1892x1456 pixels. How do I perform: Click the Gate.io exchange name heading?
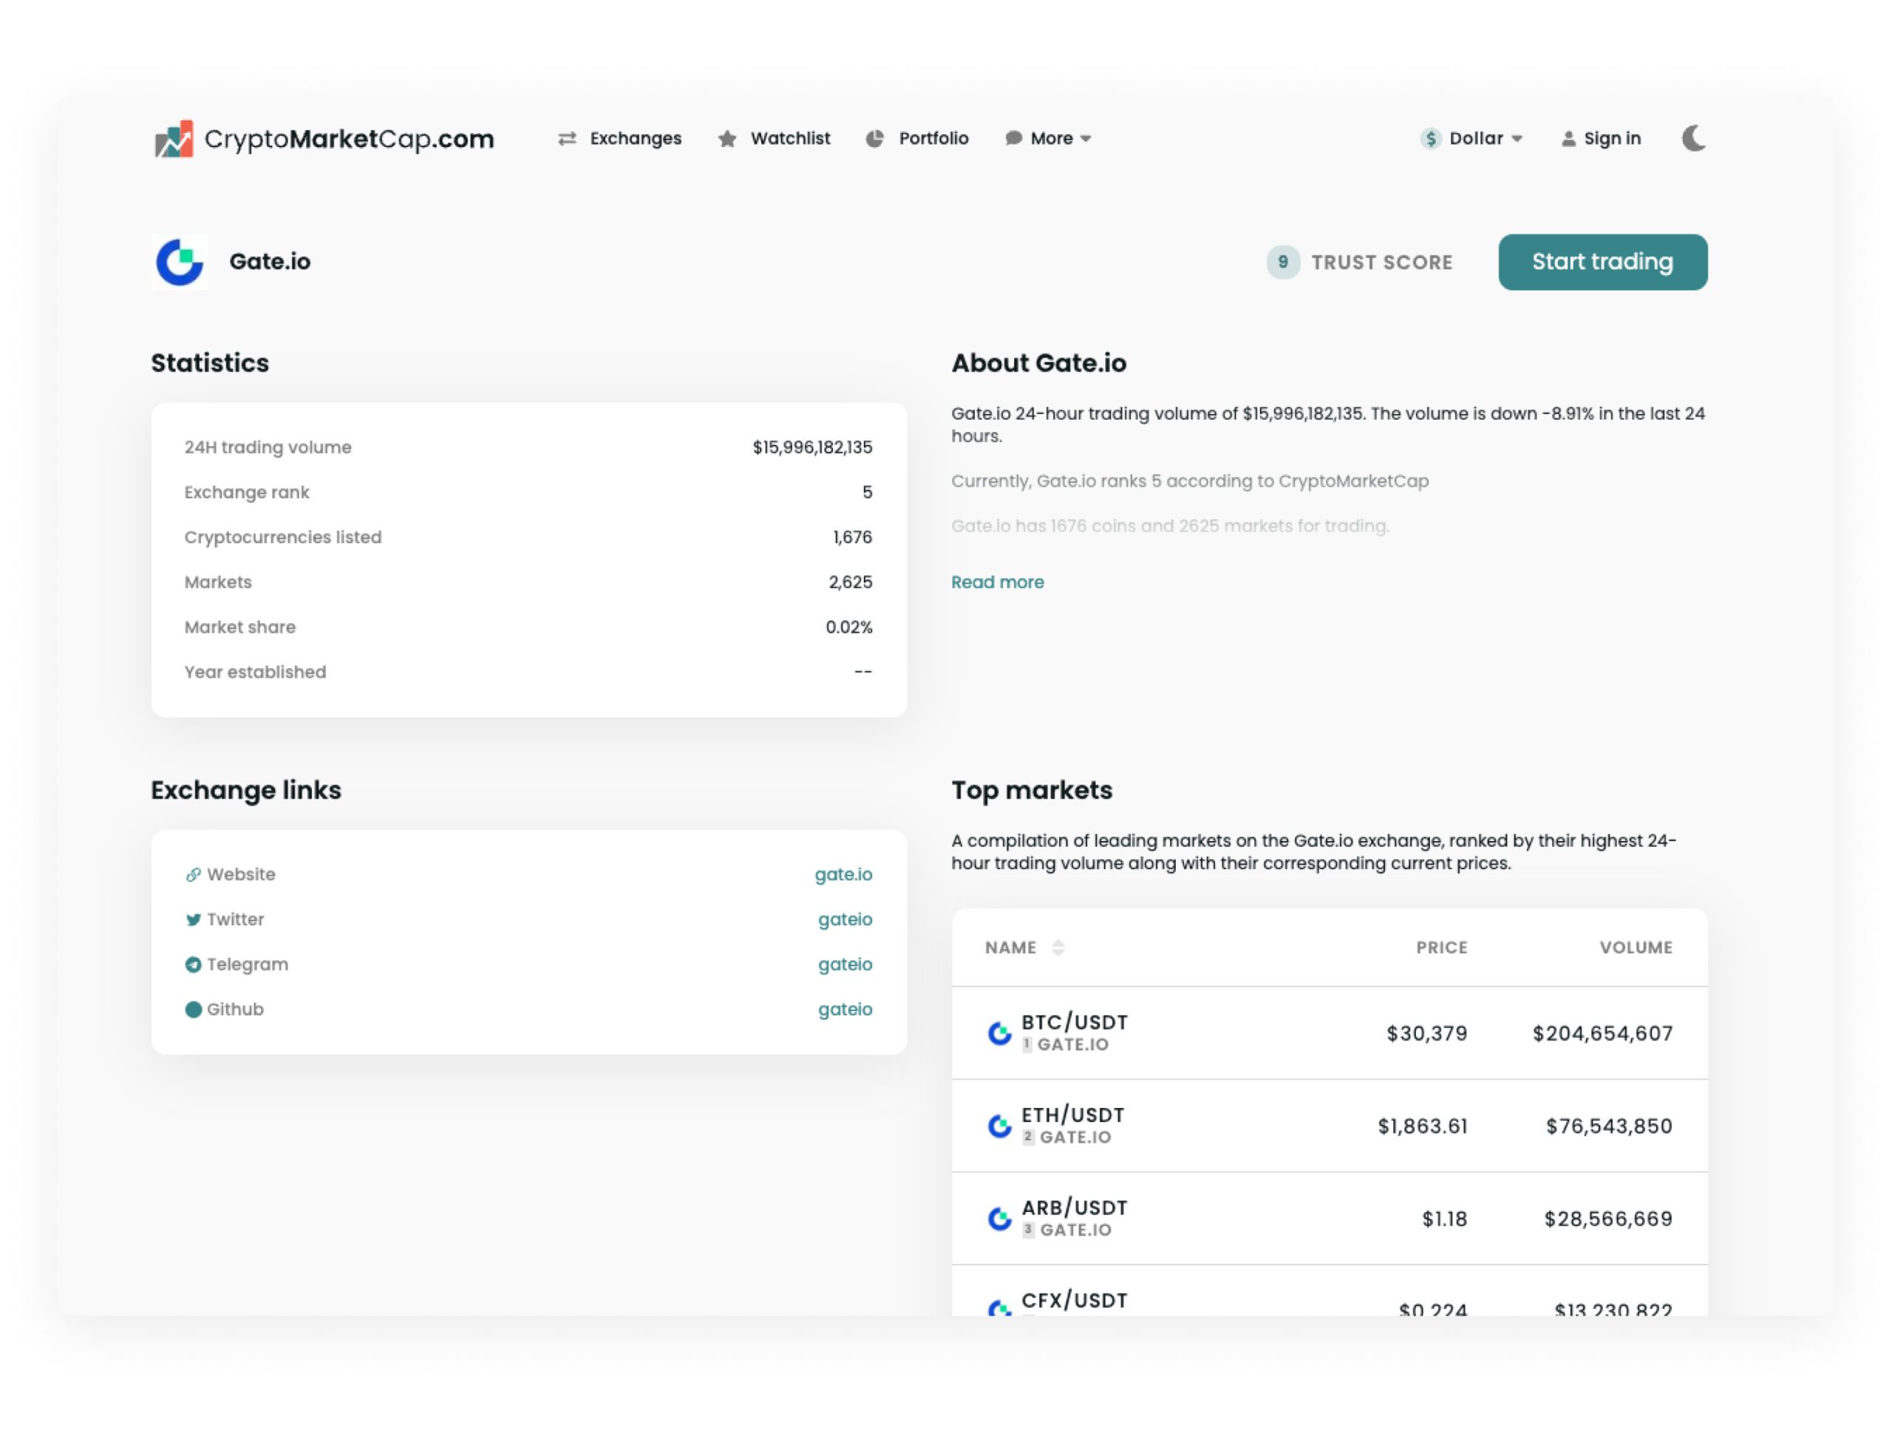point(270,262)
